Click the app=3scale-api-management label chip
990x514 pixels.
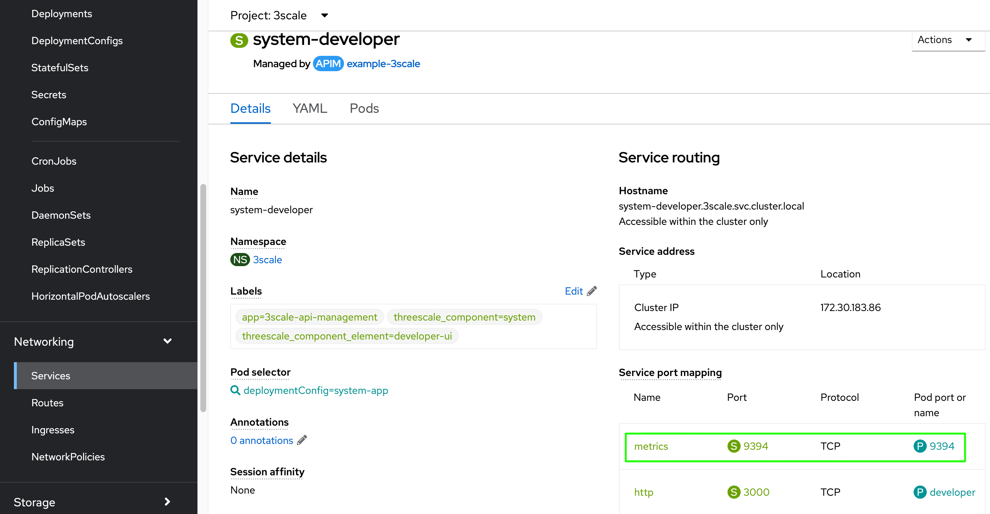coord(309,317)
